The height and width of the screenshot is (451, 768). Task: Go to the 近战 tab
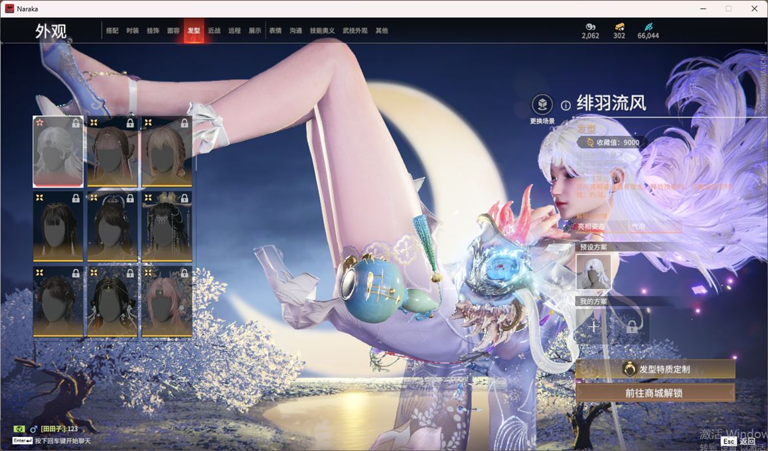pos(214,31)
